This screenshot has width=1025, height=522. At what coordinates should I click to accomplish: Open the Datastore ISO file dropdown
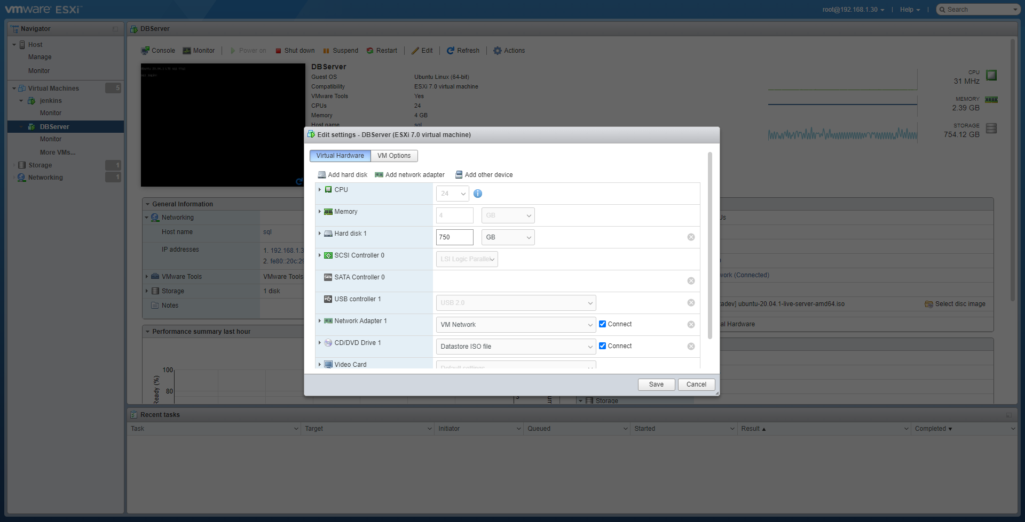(515, 347)
